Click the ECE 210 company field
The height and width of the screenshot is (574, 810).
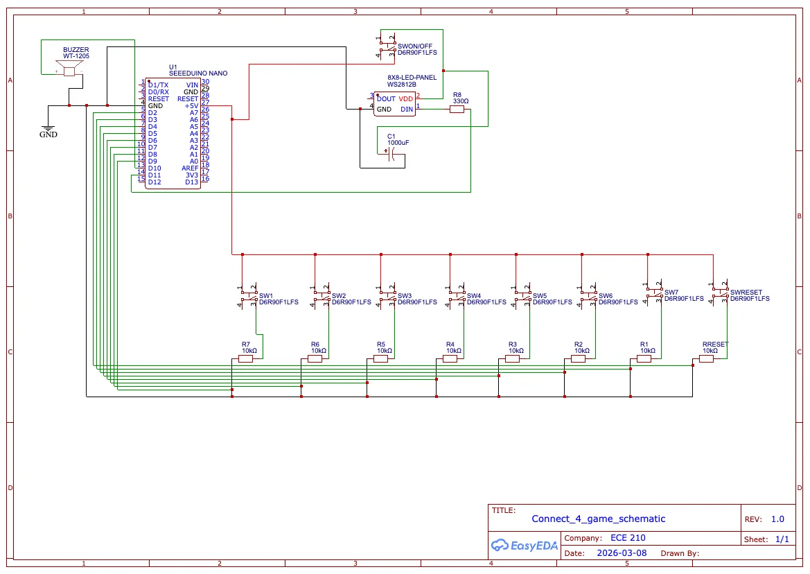tap(628, 538)
